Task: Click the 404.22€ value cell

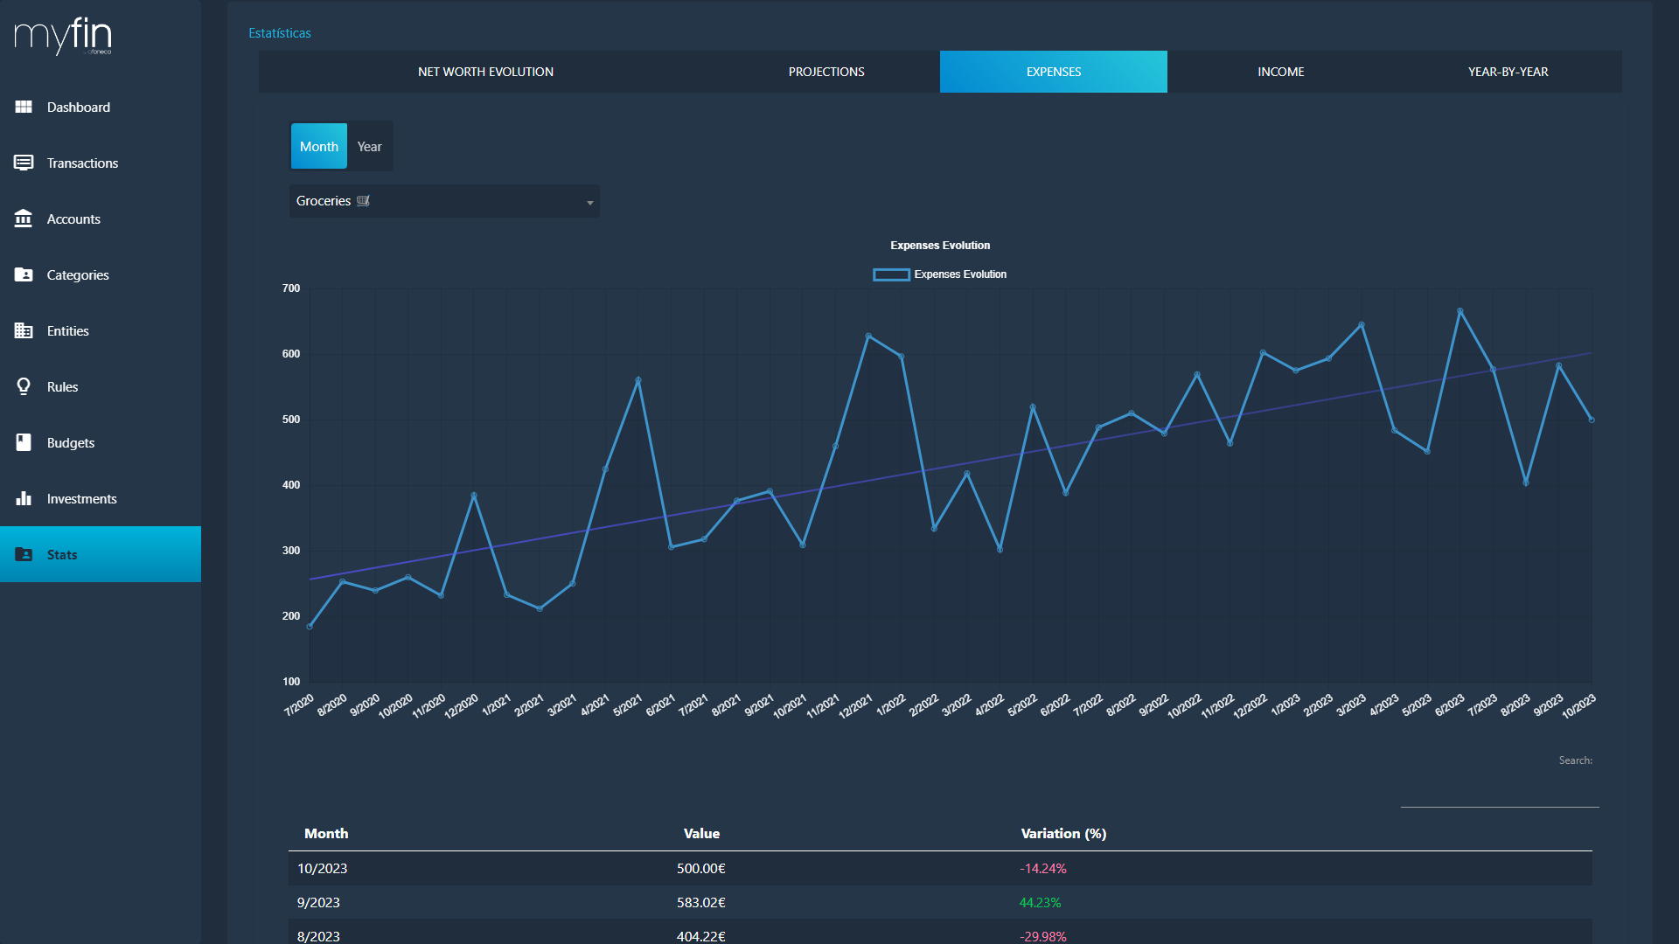Action: coord(700,936)
